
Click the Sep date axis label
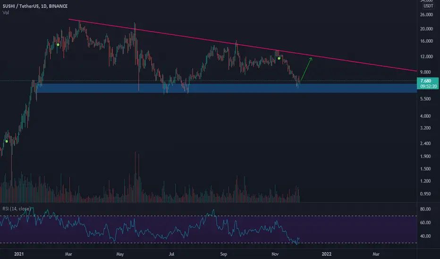[x=223, y=254]
